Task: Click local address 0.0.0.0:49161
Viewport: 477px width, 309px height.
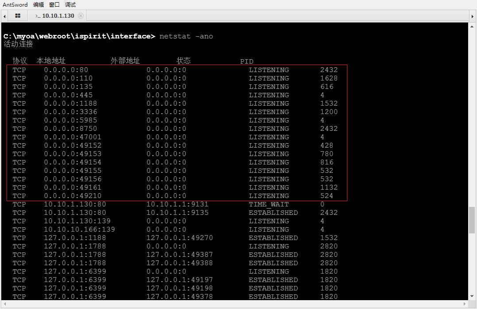Action: (73, 187)
